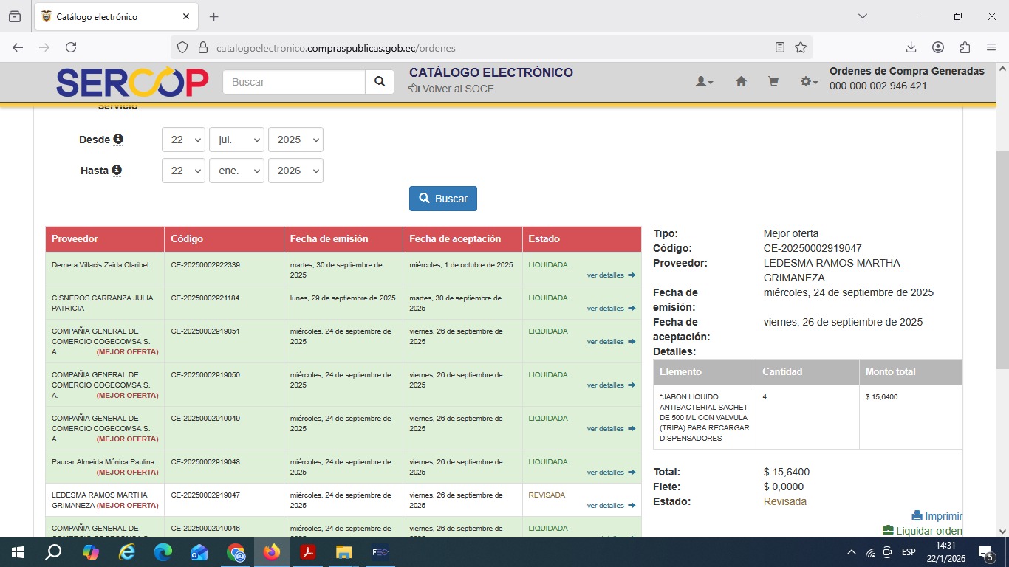Screen dimensions: 1009x567
Task: Bookmark this page with the star icon
Action: pos(801,47)
